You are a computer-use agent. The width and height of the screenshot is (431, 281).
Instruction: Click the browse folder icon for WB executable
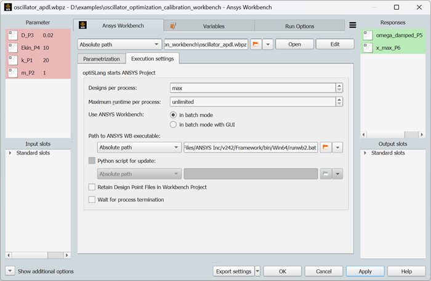(x=326, y=148)
